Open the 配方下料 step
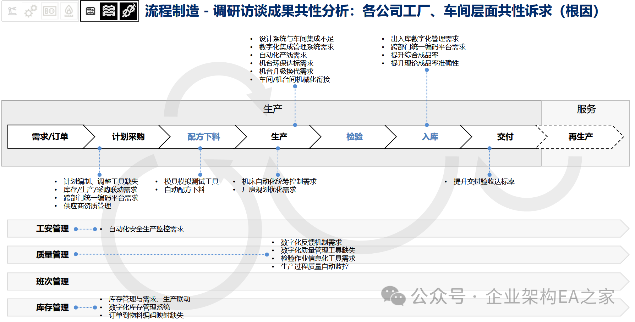635x322 pixels. (203, 137)
